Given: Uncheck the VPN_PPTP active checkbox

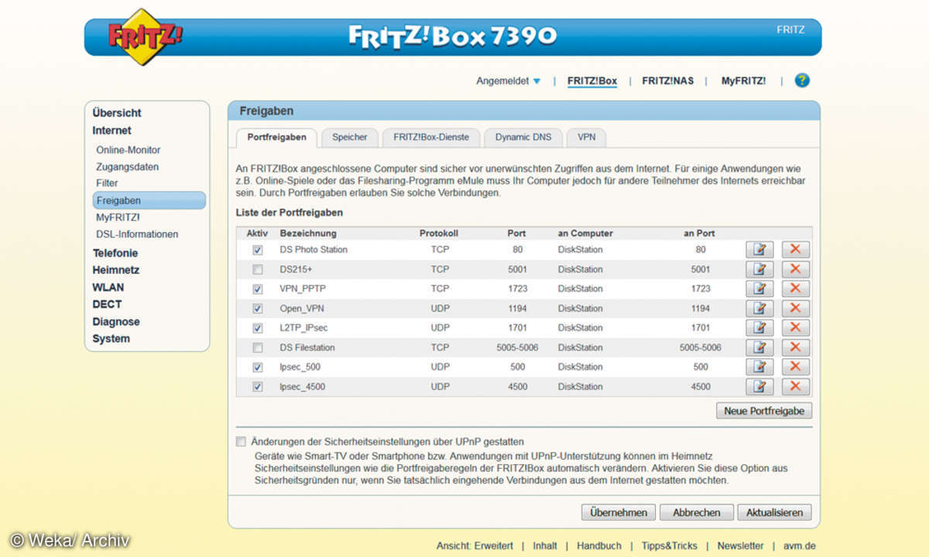Looking at the screenshot, I should 257,289.
